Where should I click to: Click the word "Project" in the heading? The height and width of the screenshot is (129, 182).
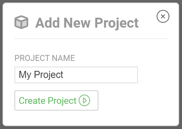pyautogui.click(x=117, y=23)
